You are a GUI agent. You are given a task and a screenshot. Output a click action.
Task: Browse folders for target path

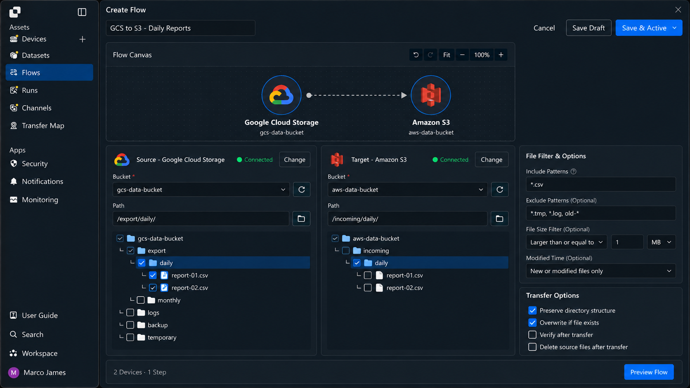[x=499, y=219]
